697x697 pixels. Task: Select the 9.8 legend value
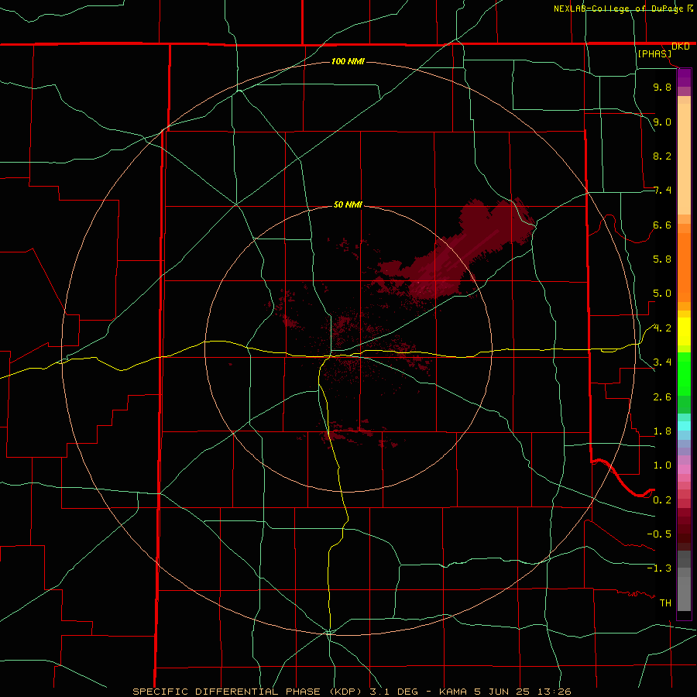click(x=662, y=87)
